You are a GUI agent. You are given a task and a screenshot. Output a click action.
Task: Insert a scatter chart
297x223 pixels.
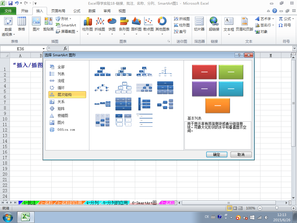click(148, 26)
